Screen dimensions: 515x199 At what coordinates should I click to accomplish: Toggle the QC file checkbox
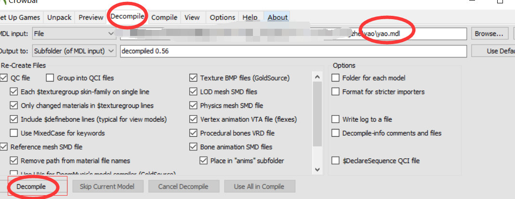[4, 78]
